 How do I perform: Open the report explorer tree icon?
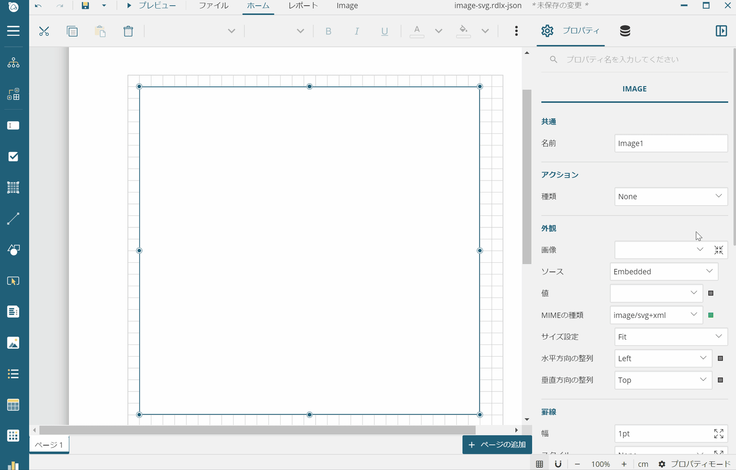[13, 62]
